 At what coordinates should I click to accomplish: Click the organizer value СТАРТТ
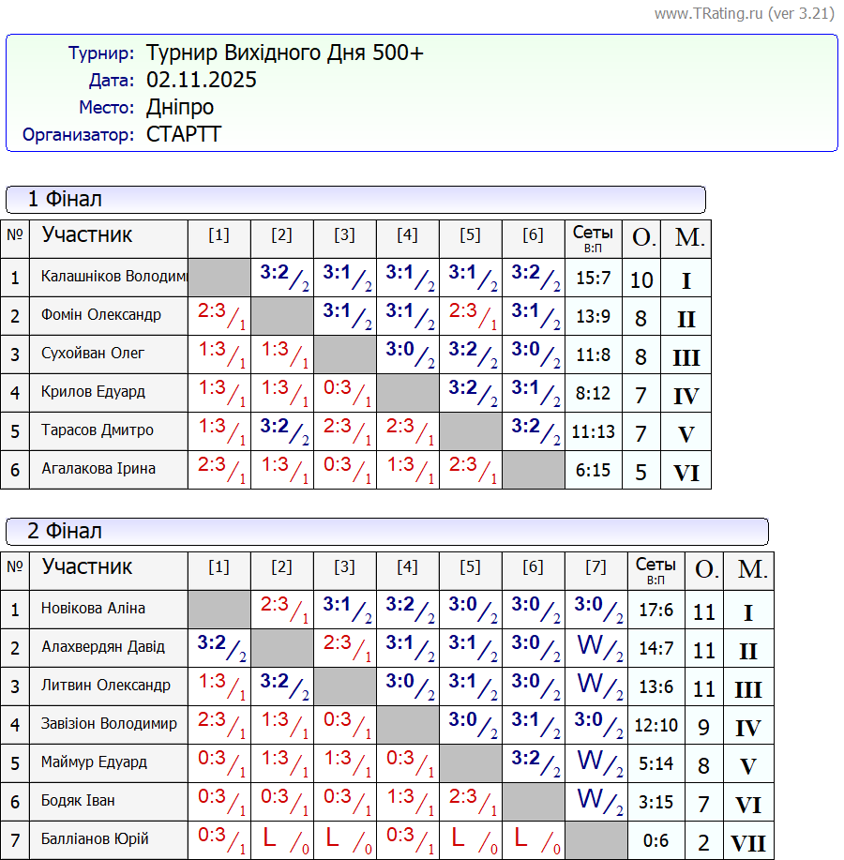pyautogui.click(x=184, y=134)
